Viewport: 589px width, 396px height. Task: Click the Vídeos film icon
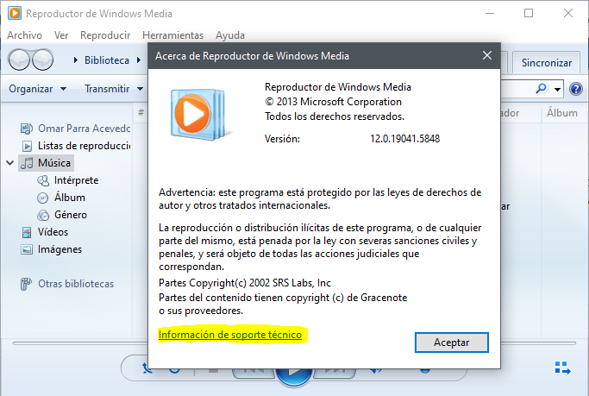[x=27, y=233]
